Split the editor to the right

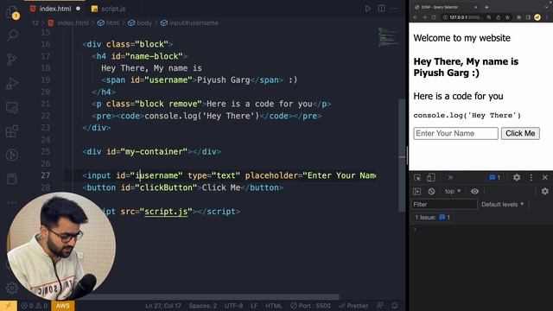381,9
